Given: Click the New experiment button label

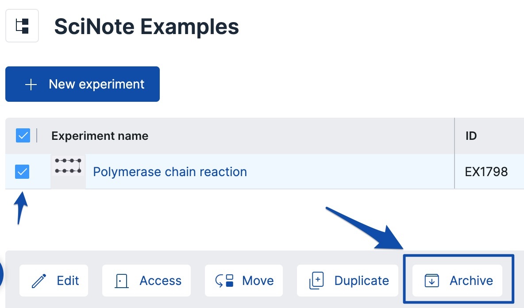Looking at the screenshot, I should click(x=96, y=84).
